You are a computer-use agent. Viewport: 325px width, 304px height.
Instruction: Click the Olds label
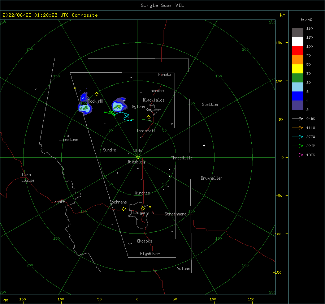click(138, 151)
